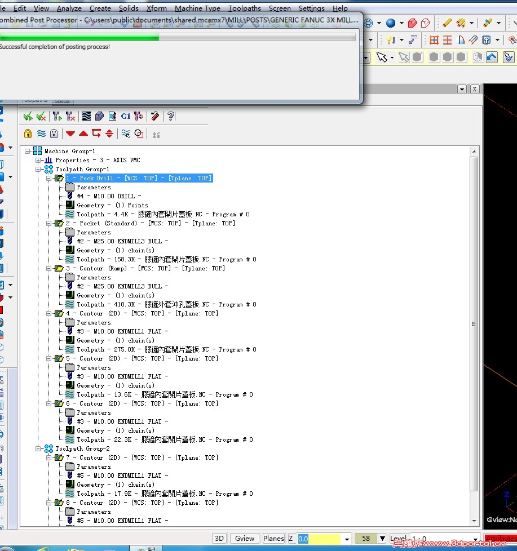The width and height of the screenshot is (517, 551).
Task: Click the Attributes button in status bar
Action: (x=501, y=538)
